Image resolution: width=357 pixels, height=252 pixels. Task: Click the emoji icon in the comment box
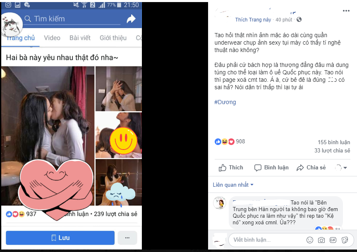click(310, 240)
